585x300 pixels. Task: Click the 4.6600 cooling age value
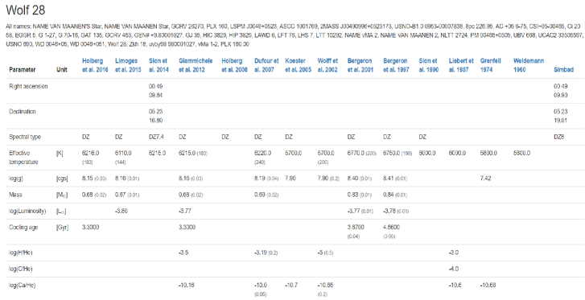[392, 228]
